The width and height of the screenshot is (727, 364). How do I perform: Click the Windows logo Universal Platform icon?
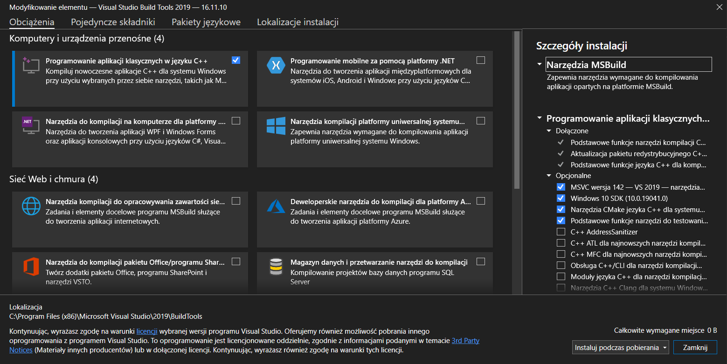(x=276, y=126)
